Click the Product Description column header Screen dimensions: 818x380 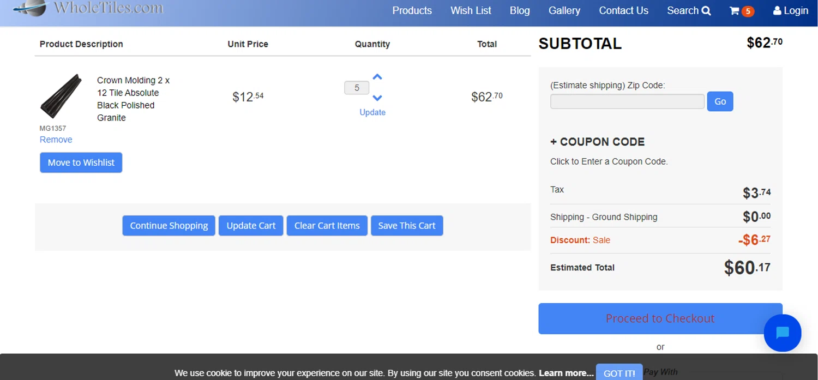(x=81, y=44)
